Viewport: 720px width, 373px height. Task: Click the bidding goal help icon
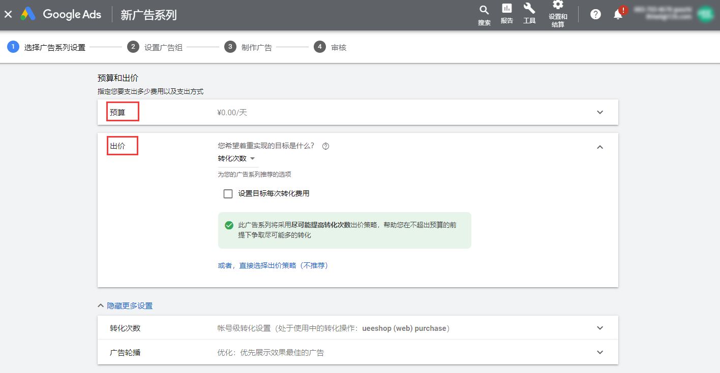[326, 146]
